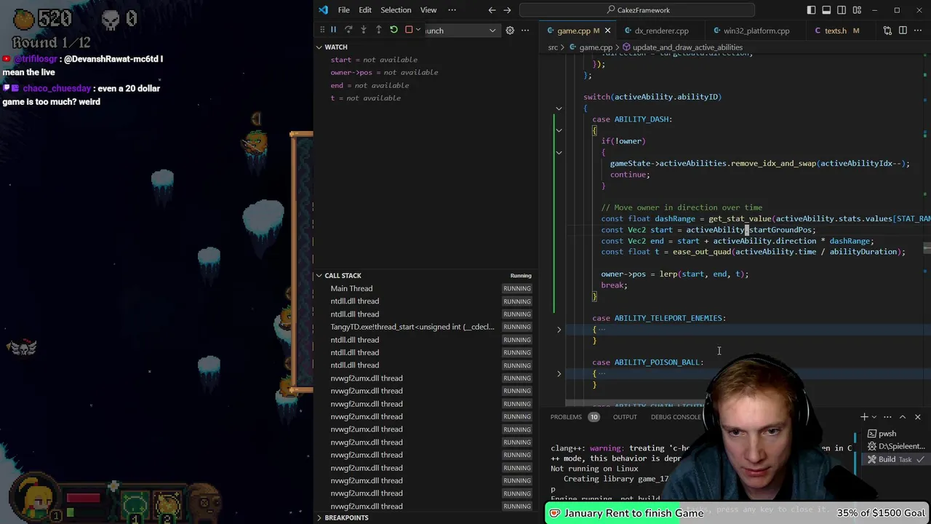
Task: Create a new terminal with the plus icon
Action: point(864,417)
